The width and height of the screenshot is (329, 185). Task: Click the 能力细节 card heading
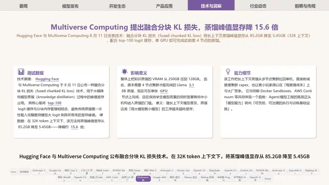[242, 73]
